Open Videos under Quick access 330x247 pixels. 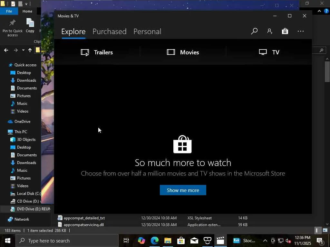pyautogui.click(x=22, y=111)
